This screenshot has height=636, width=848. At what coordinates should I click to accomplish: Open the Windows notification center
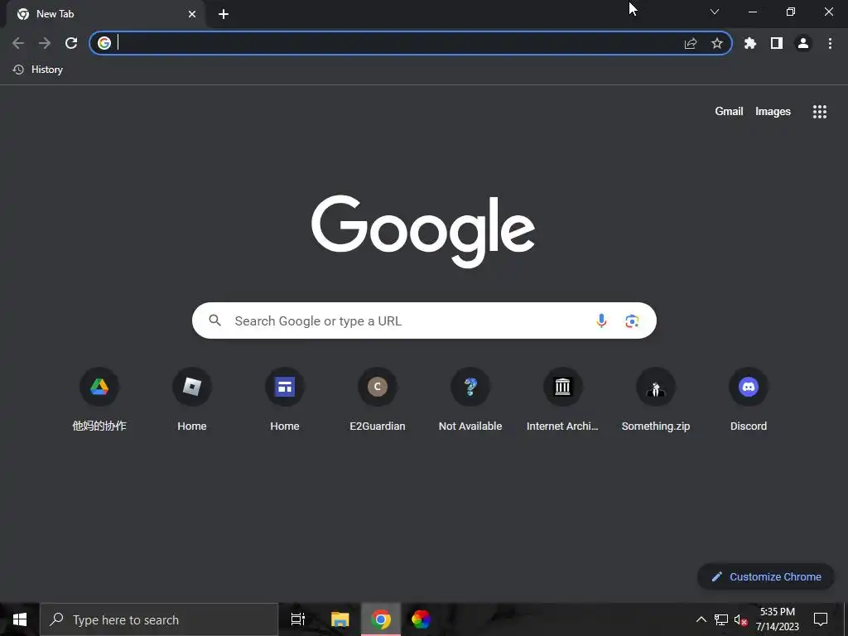click(821, 619)
